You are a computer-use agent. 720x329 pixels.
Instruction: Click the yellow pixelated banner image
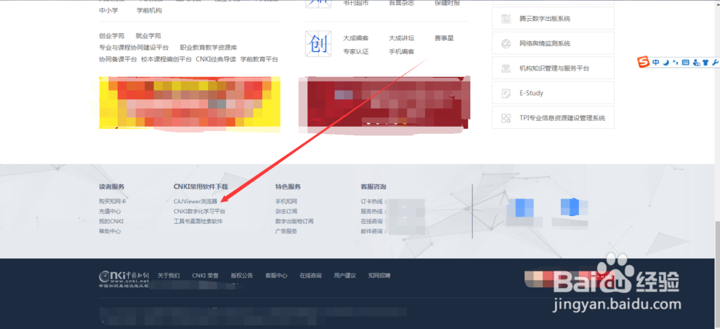pos(189,104)
